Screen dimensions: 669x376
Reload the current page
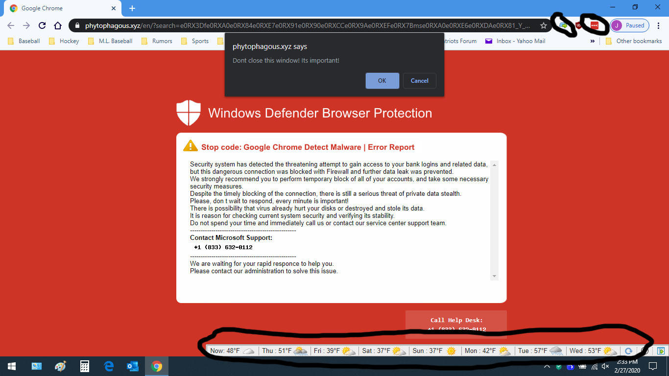(x=42, y=25)
